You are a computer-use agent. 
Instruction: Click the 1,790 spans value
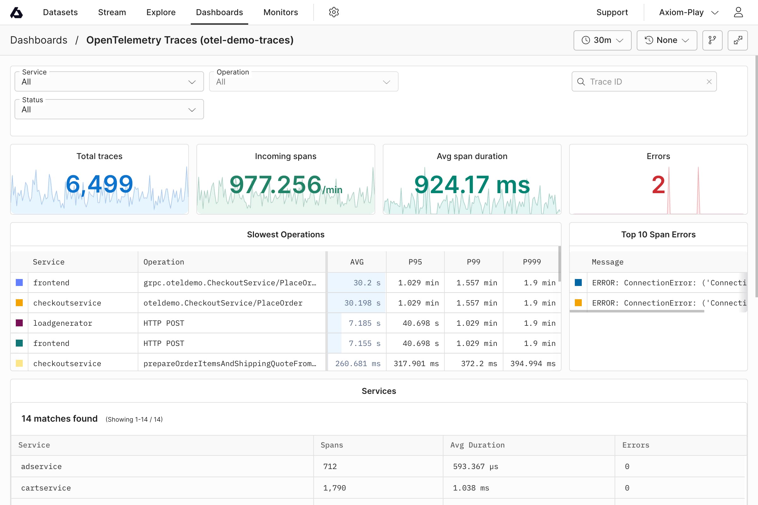coord(334,488)
